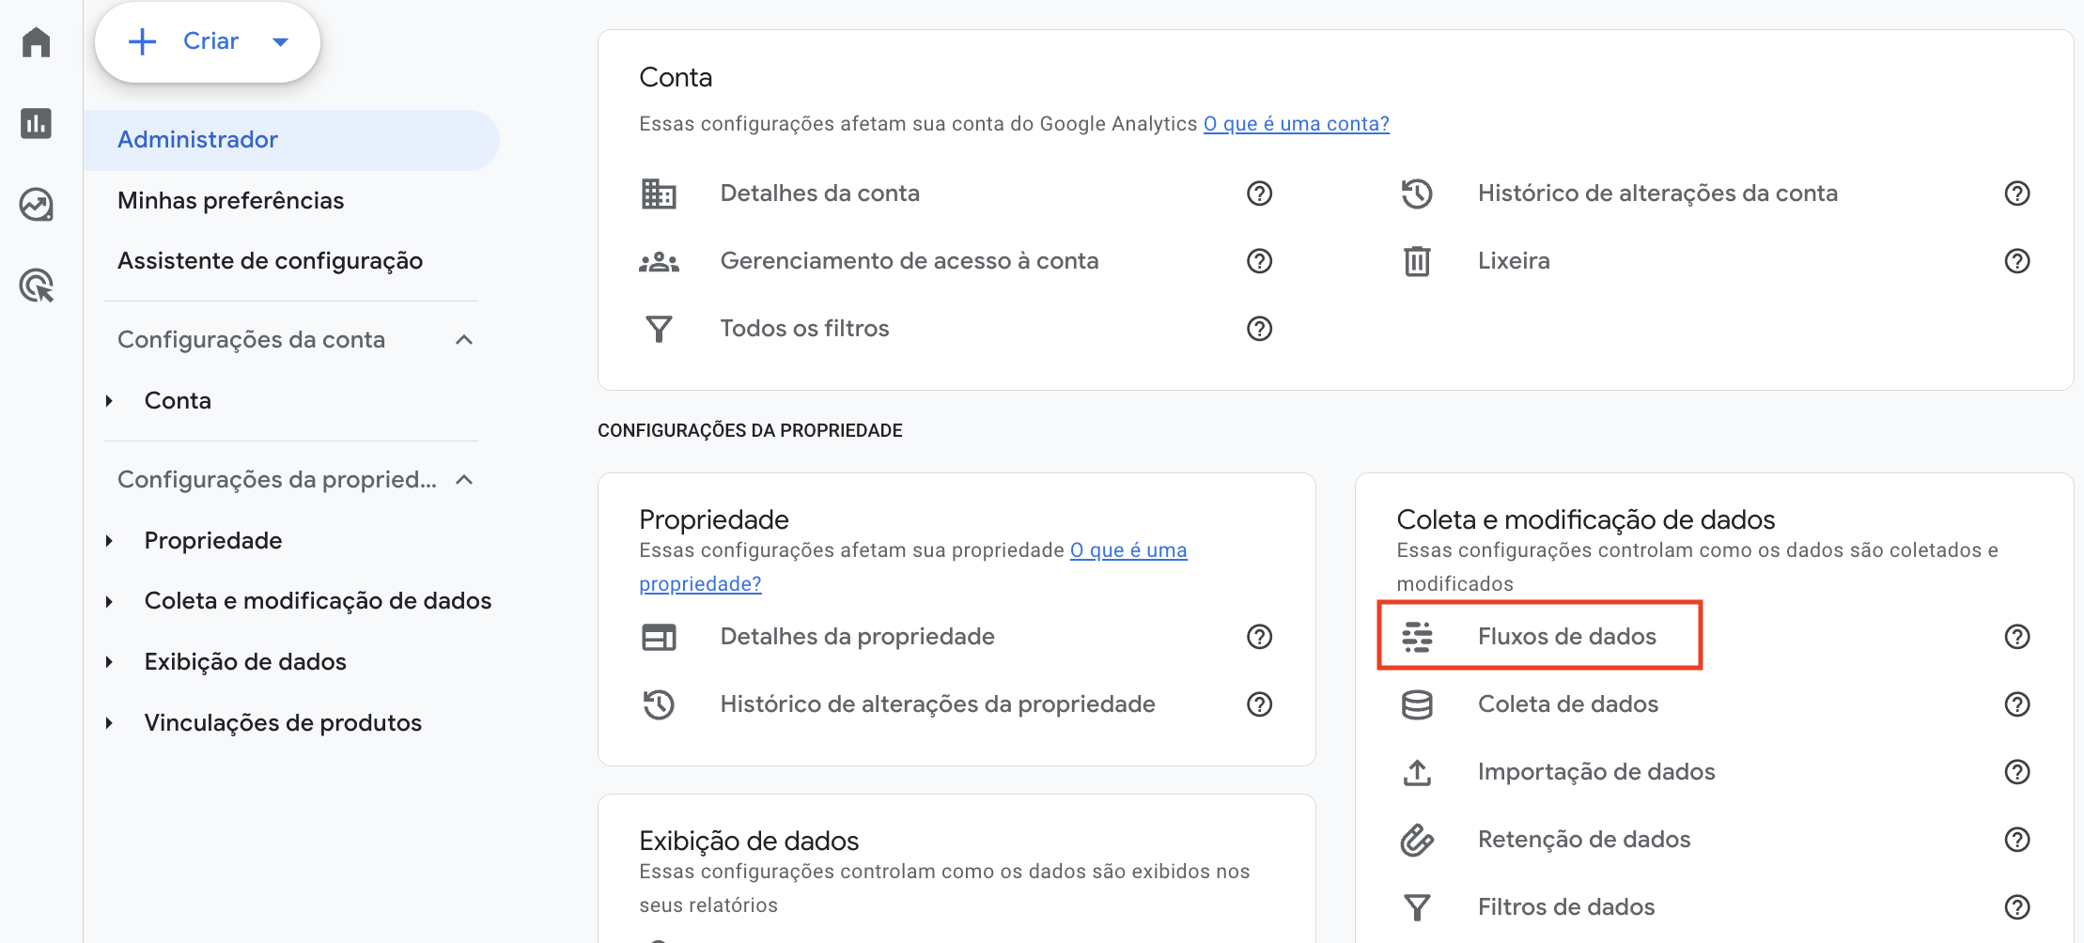Click the help icon next to Fluxos de dados
2084x943 pixels.
2016,637
